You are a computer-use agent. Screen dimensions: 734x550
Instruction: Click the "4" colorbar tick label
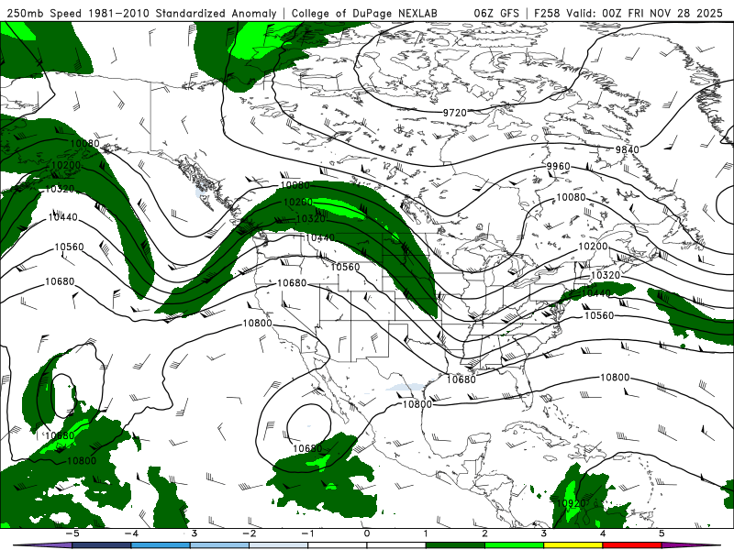(603, 533)
